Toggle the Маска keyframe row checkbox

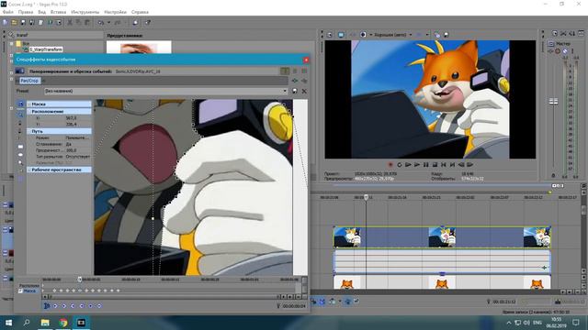(20, 291)
